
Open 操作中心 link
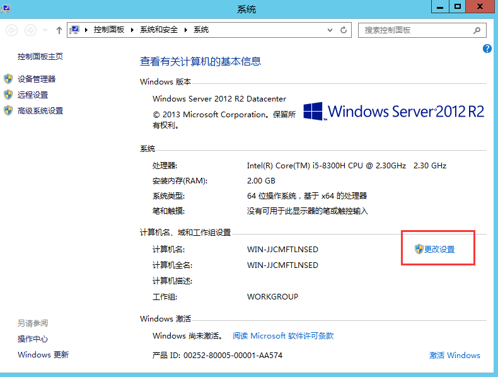[x=33, y=339]
